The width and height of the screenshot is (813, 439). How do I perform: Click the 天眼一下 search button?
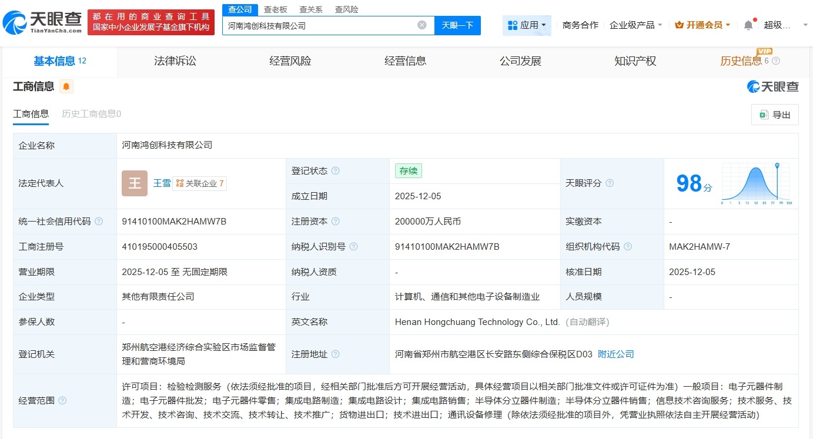[x=458, y=25]
